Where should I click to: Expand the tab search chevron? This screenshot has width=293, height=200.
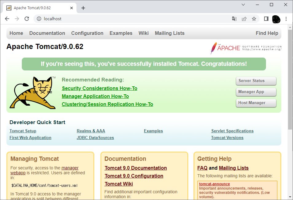pyautogui.click(x=243, y=5)
